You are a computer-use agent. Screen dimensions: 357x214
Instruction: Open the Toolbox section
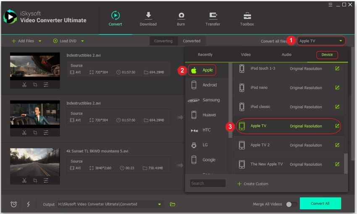247,18
